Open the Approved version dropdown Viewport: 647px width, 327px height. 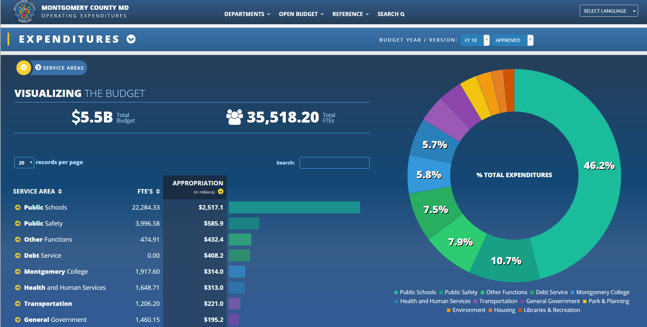click(512, 40)
